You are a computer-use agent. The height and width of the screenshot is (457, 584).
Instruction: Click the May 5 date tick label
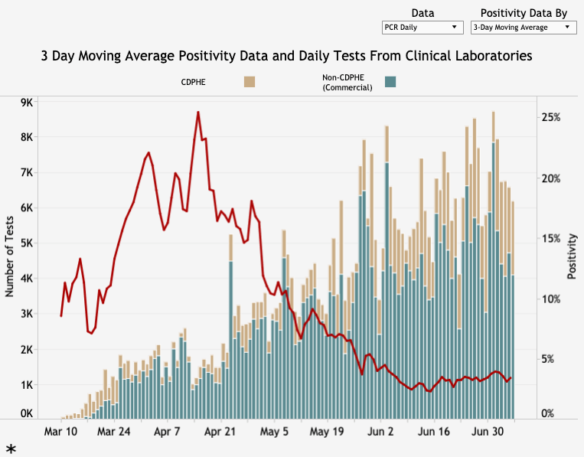point(274,432)
